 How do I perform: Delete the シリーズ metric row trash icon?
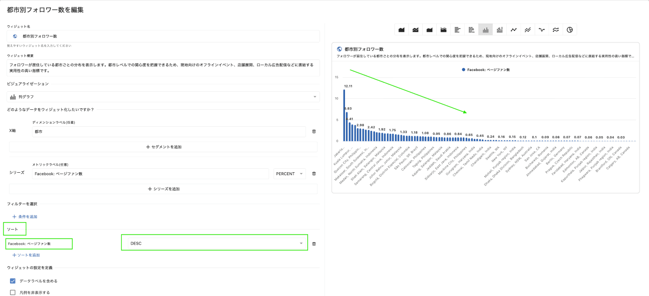click(x=314, y=174)
